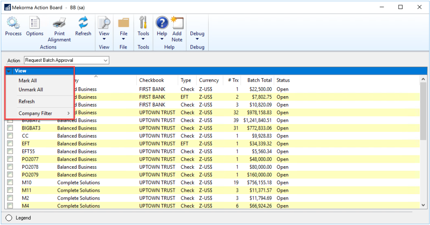Screen dimensions: 430x225
Task: Click the Help question mark icon
Action: point(162,23)
